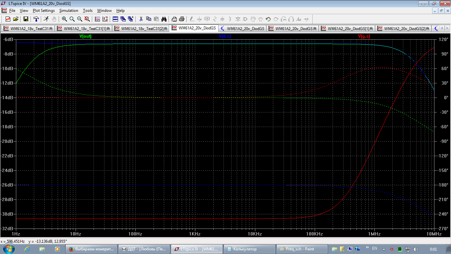Click the Text 'Aa' tool icon

299,19
